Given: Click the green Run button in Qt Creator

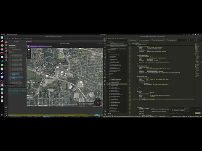Looking at the screenshot, I should pyautogui.click(x=6, y=112).
